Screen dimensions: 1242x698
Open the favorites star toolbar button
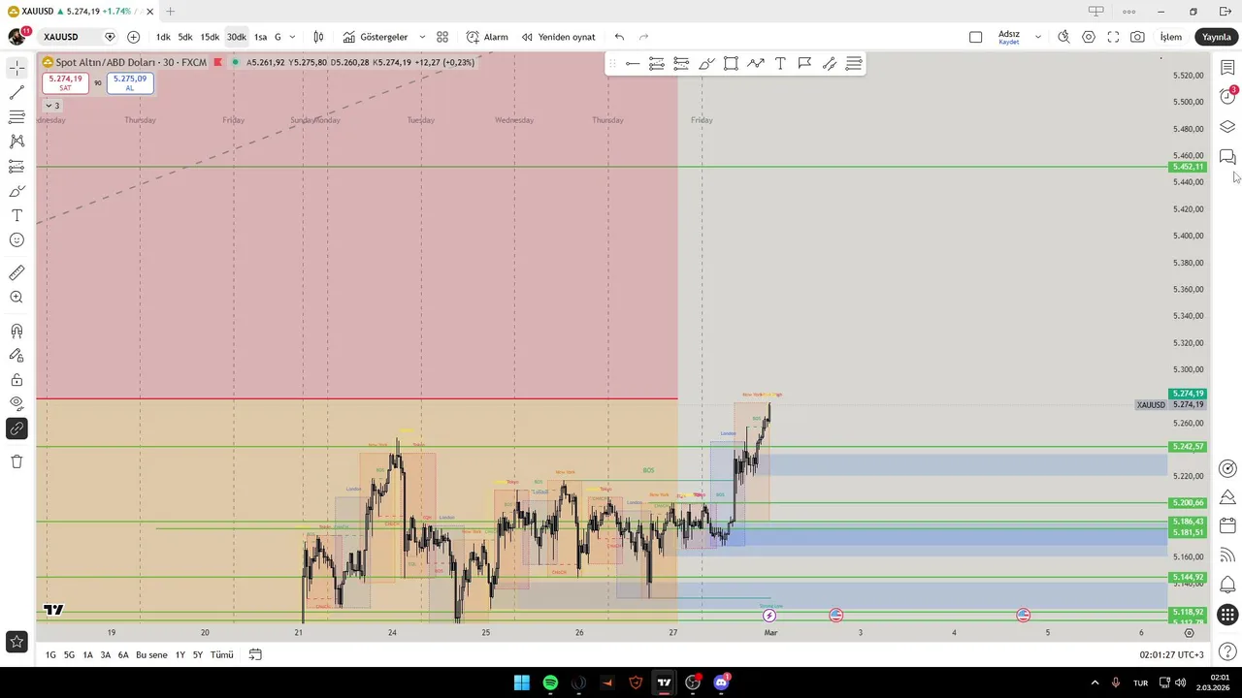coord(16,641)
